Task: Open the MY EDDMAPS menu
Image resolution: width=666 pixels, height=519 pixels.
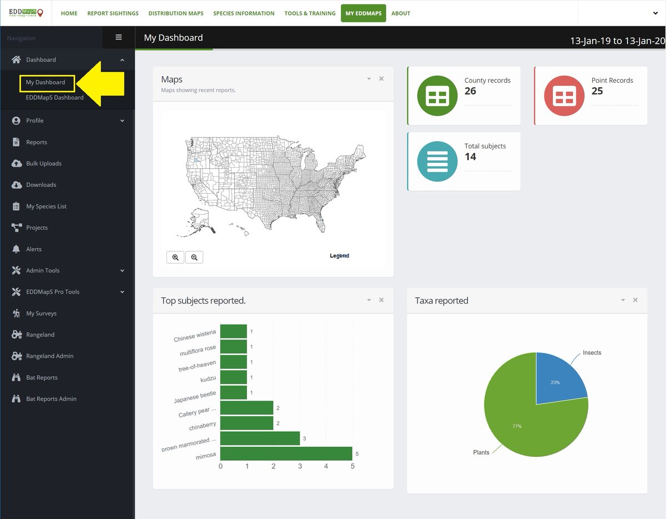Action: click(364, 13)
